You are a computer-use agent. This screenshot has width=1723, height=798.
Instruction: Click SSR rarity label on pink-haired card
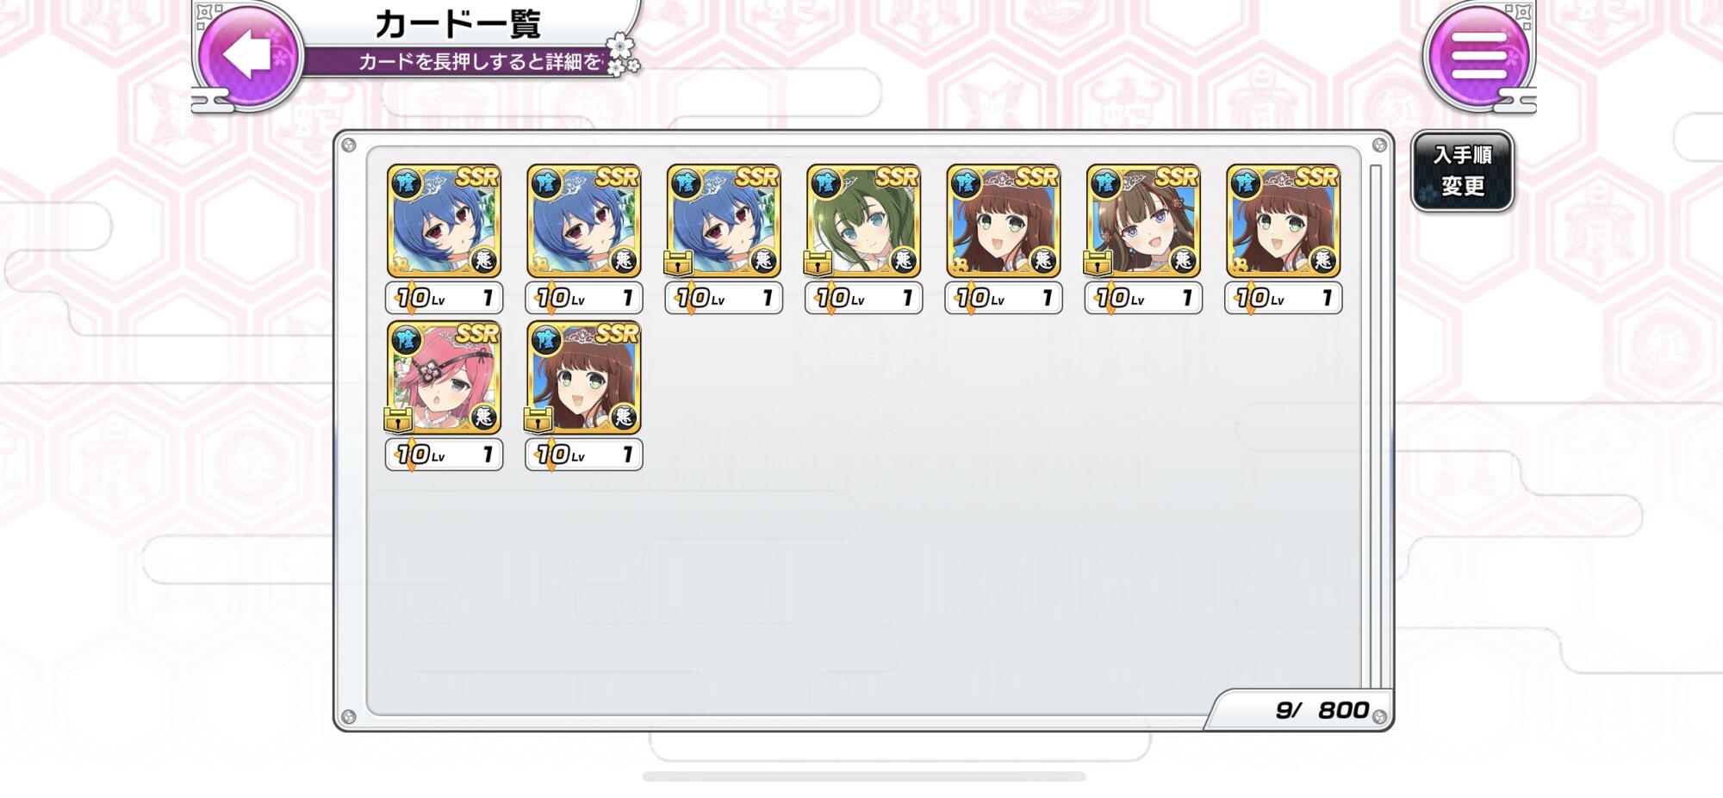(x=476, y=334)
